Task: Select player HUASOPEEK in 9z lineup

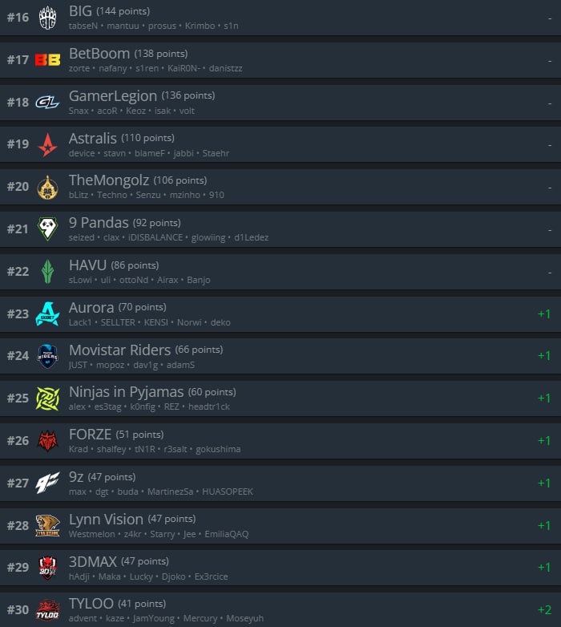Action: tap(228, 491)
